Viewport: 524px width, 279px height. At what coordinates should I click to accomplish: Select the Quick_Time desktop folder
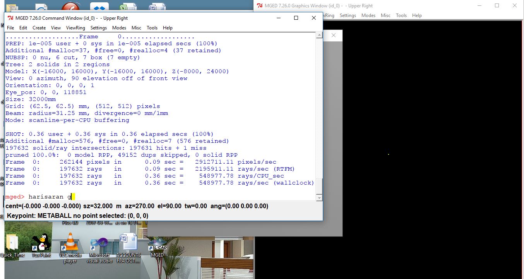[12, 245]
